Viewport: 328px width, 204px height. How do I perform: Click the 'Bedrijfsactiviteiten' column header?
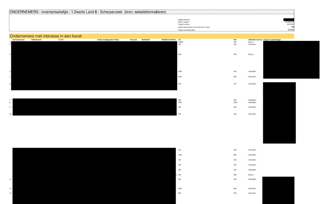pos(169,40)
